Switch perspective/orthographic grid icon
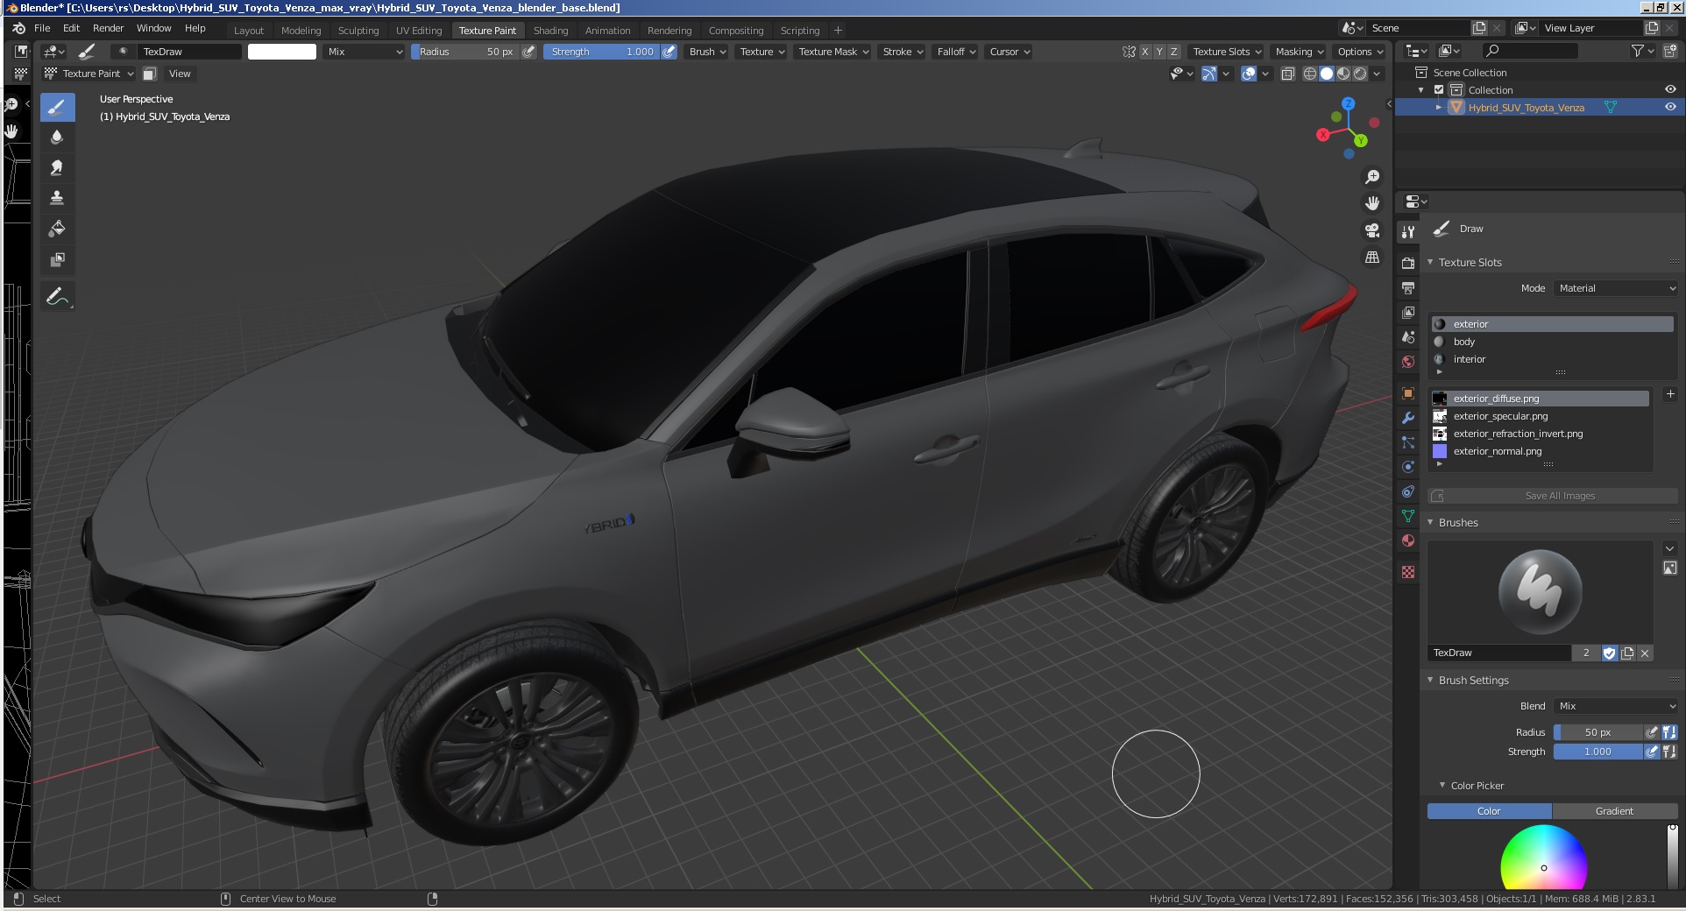The width and height of the screenshot is (1686, 911). 1372,257
